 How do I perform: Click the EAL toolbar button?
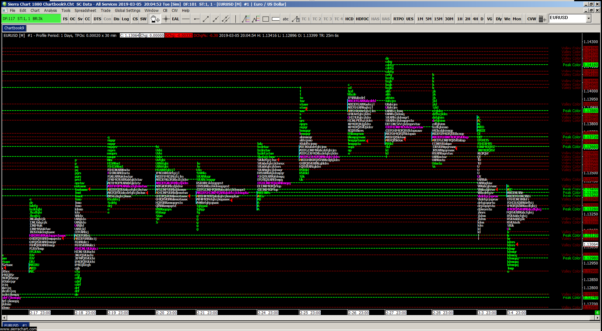tap(176, 19)
